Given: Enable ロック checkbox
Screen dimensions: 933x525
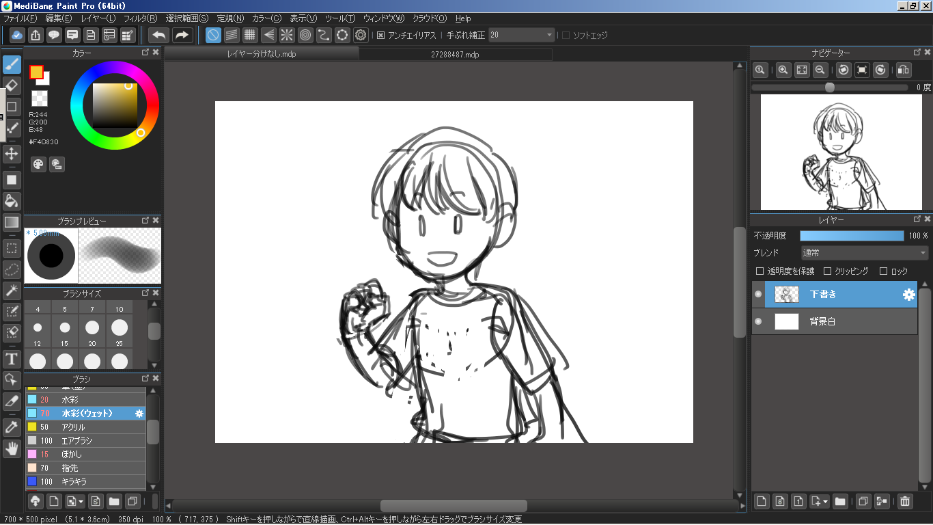Looking at the screenshot, I should [x=884, y=271].
